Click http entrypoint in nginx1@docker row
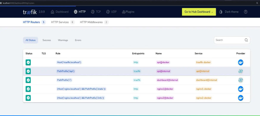 point(136,89)
